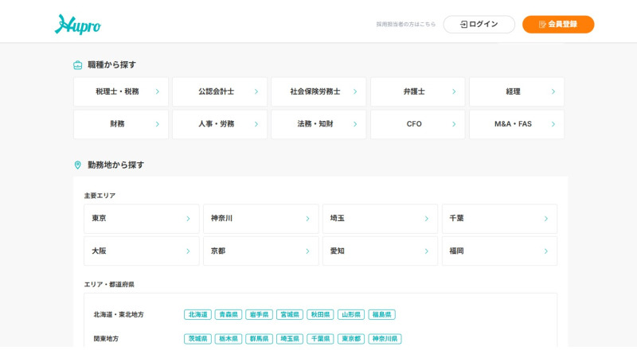Choose 福岡 as work location
The width and height of the screenshot is (637, 358).
pos(499,251)
